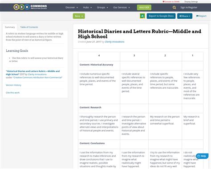The height and width of the screenshot is (169, 211).
Task: Select the Summary tab
Action: [10, 27]
